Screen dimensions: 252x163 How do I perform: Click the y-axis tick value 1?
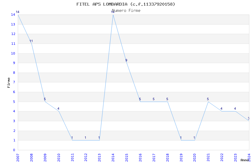14,140
